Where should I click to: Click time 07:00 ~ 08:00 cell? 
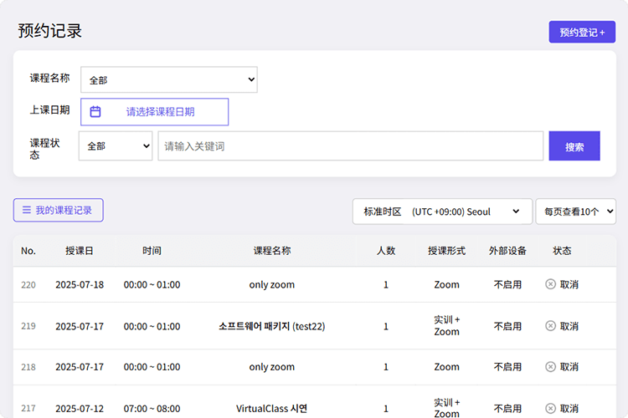pos(152,409)
